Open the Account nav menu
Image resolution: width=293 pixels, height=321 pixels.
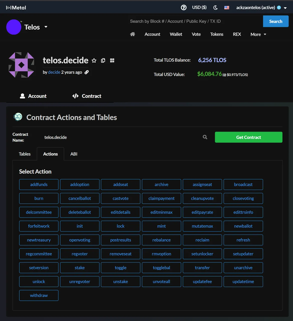pyautogui.click(x=152, y=34)
